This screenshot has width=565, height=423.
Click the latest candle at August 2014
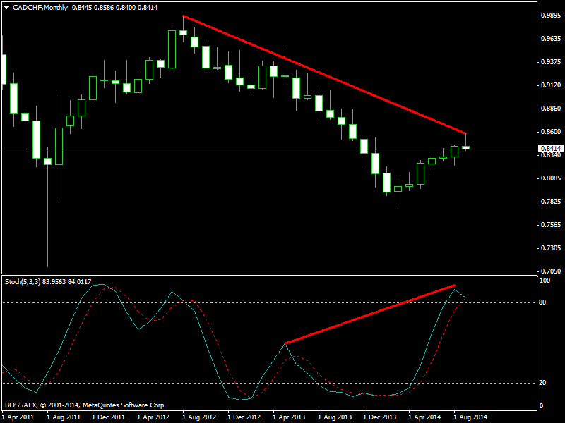tap(465, 147)
